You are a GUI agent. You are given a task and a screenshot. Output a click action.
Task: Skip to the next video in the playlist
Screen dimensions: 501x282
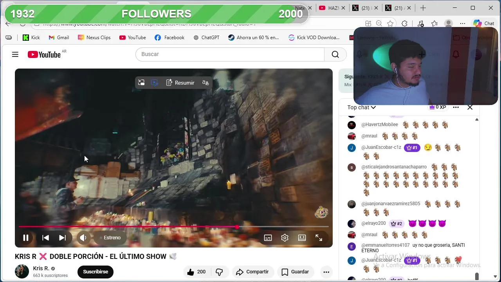[62, 238]
